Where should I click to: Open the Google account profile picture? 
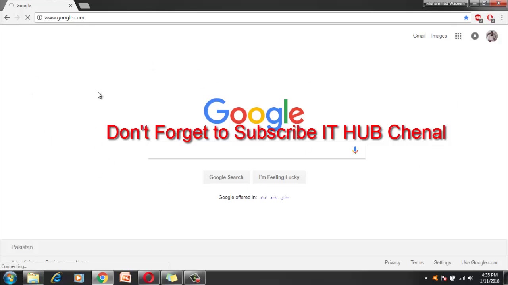coord(492,36)
